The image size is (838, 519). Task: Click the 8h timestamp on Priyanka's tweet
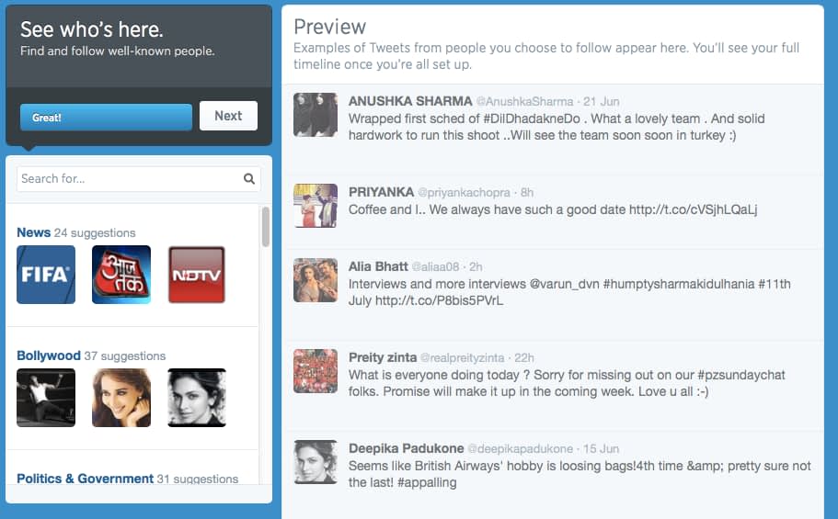tap(527, 192)
